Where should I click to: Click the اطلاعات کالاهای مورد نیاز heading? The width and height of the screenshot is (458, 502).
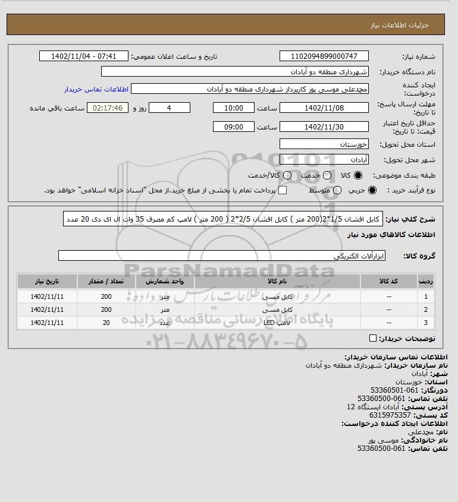coord(391,235)
